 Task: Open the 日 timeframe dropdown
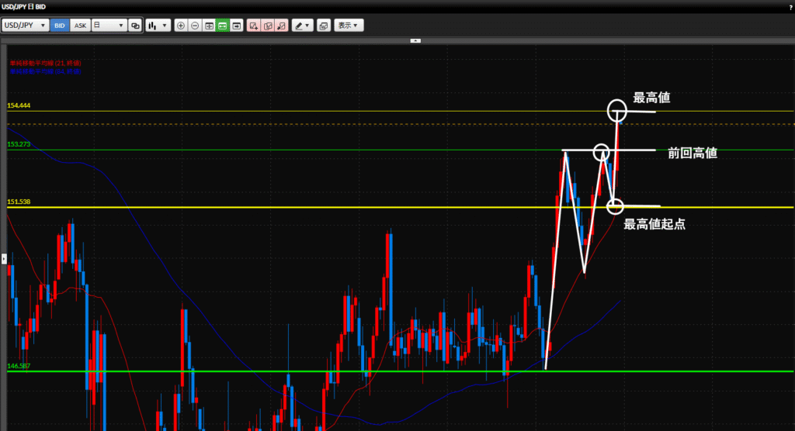(109, 26)
